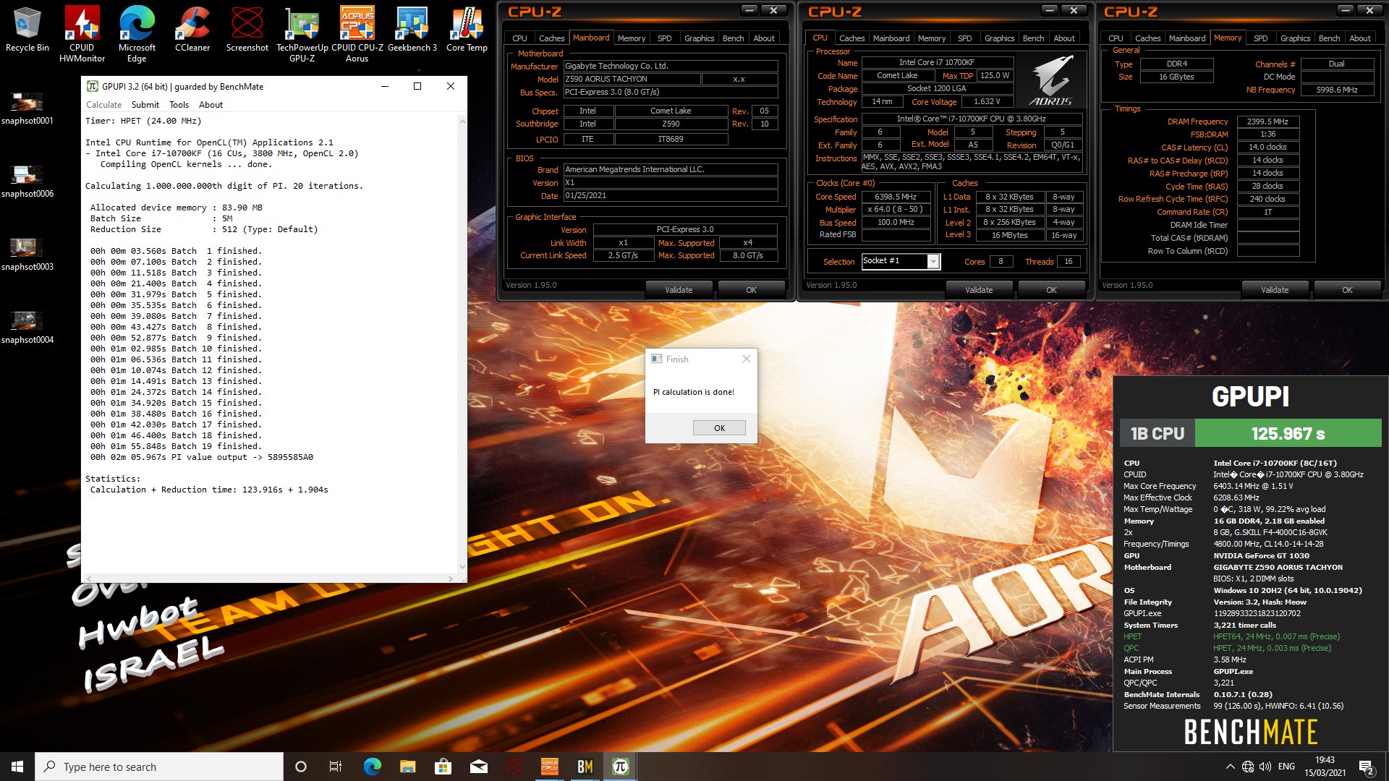This screenshot has width=1389, height=781.
Task: Open snaphsot0001 image file
Action: click(x=27, y=108)
